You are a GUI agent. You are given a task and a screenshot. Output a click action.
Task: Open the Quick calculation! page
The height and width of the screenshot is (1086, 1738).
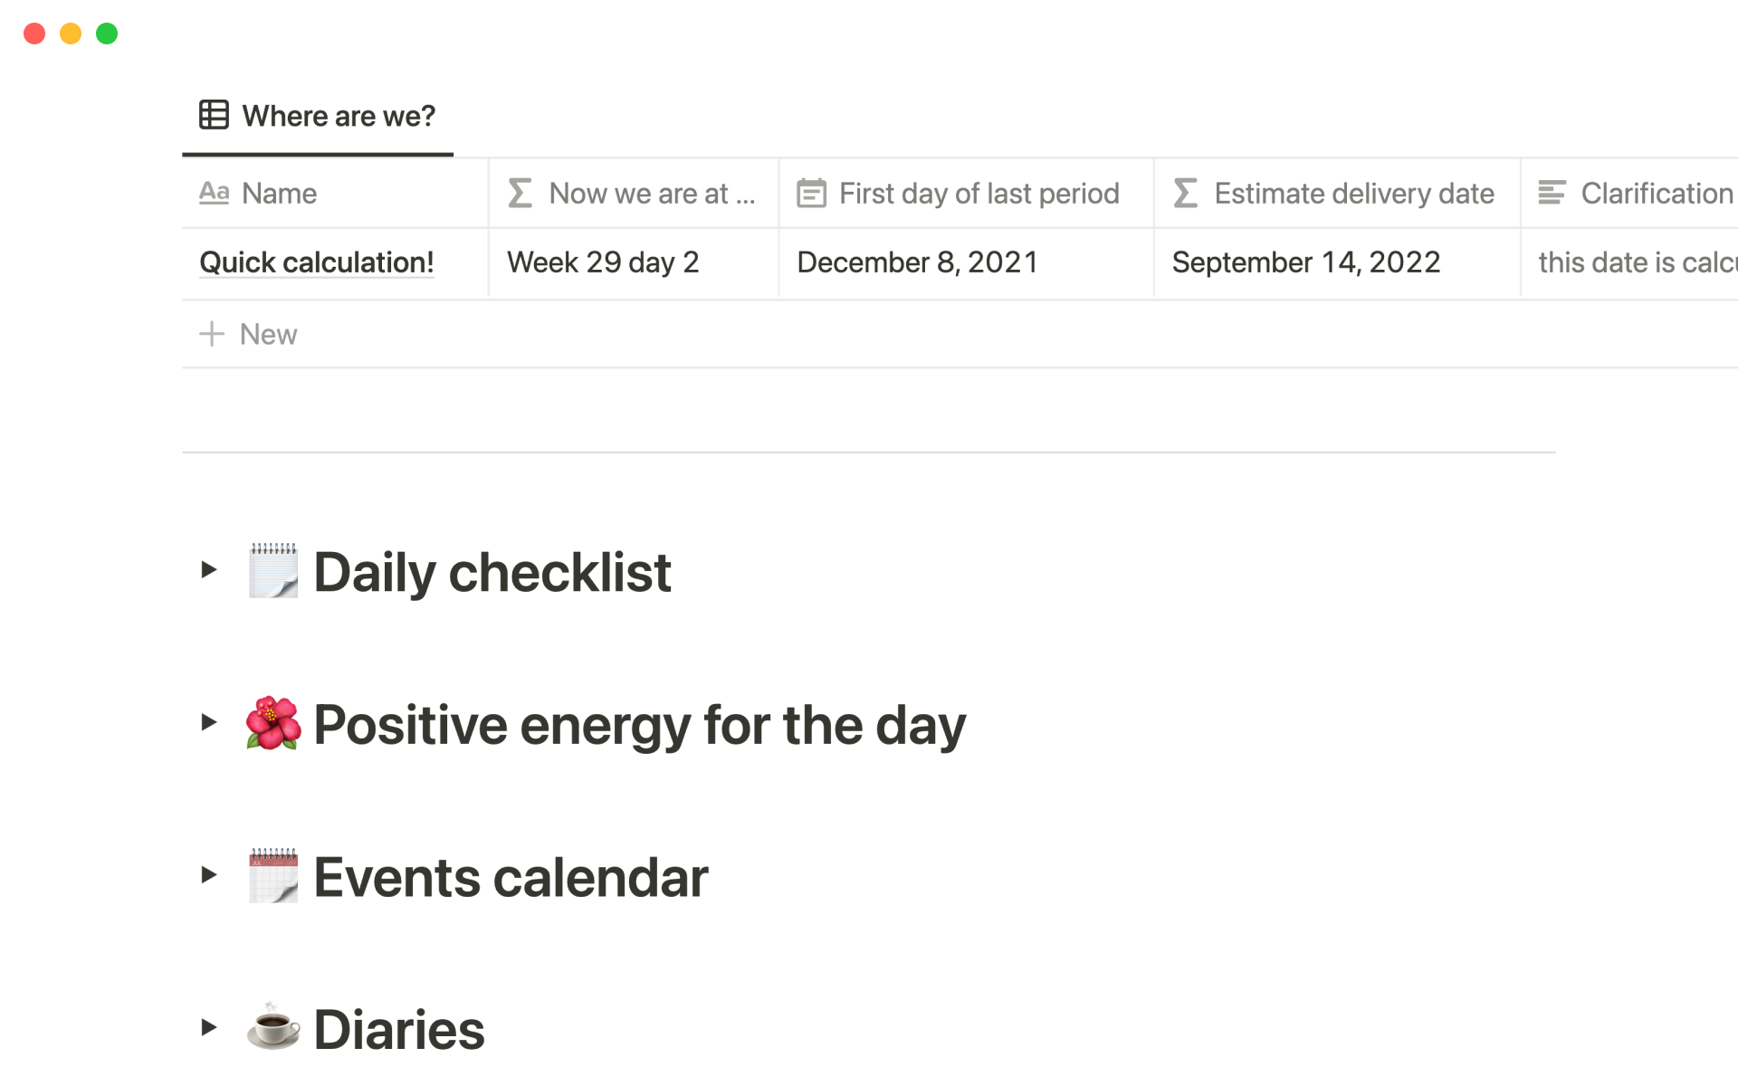click(316, 262)
